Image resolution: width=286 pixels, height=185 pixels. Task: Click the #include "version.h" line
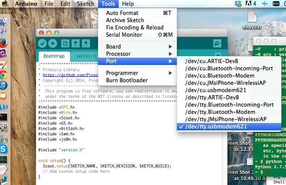click(x=61, y=150)
